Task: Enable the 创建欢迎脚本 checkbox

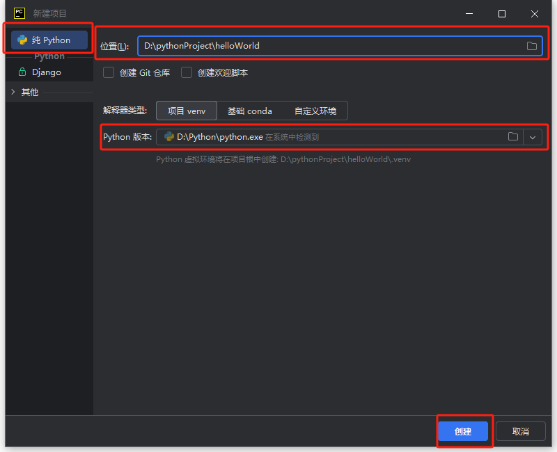Action: pyautogui.click(x=187, y=72)
